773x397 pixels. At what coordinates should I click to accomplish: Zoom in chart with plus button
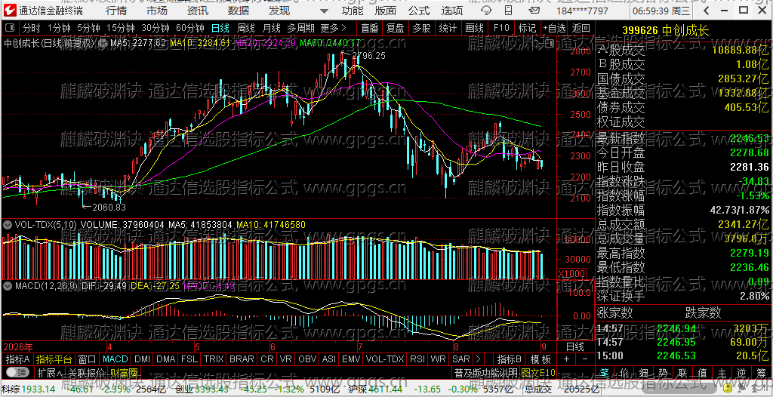tap(566, 359)
